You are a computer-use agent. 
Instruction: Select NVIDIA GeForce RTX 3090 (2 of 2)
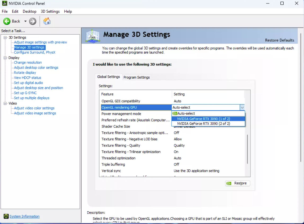203,123
